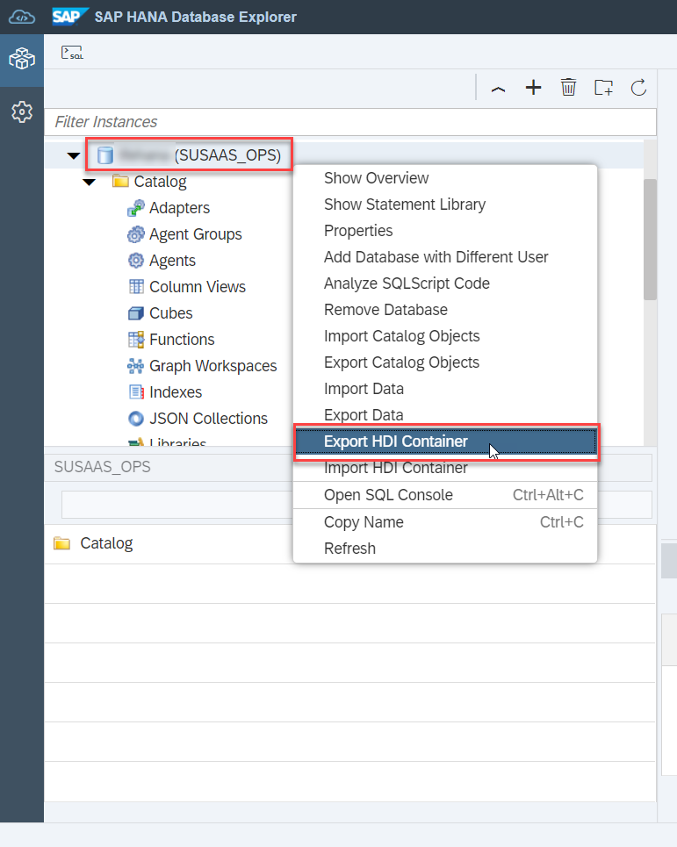The width and height of the screenshot is (677, 847).
Task: Choose Open SQL Console entry
Action: coord(444,495)
